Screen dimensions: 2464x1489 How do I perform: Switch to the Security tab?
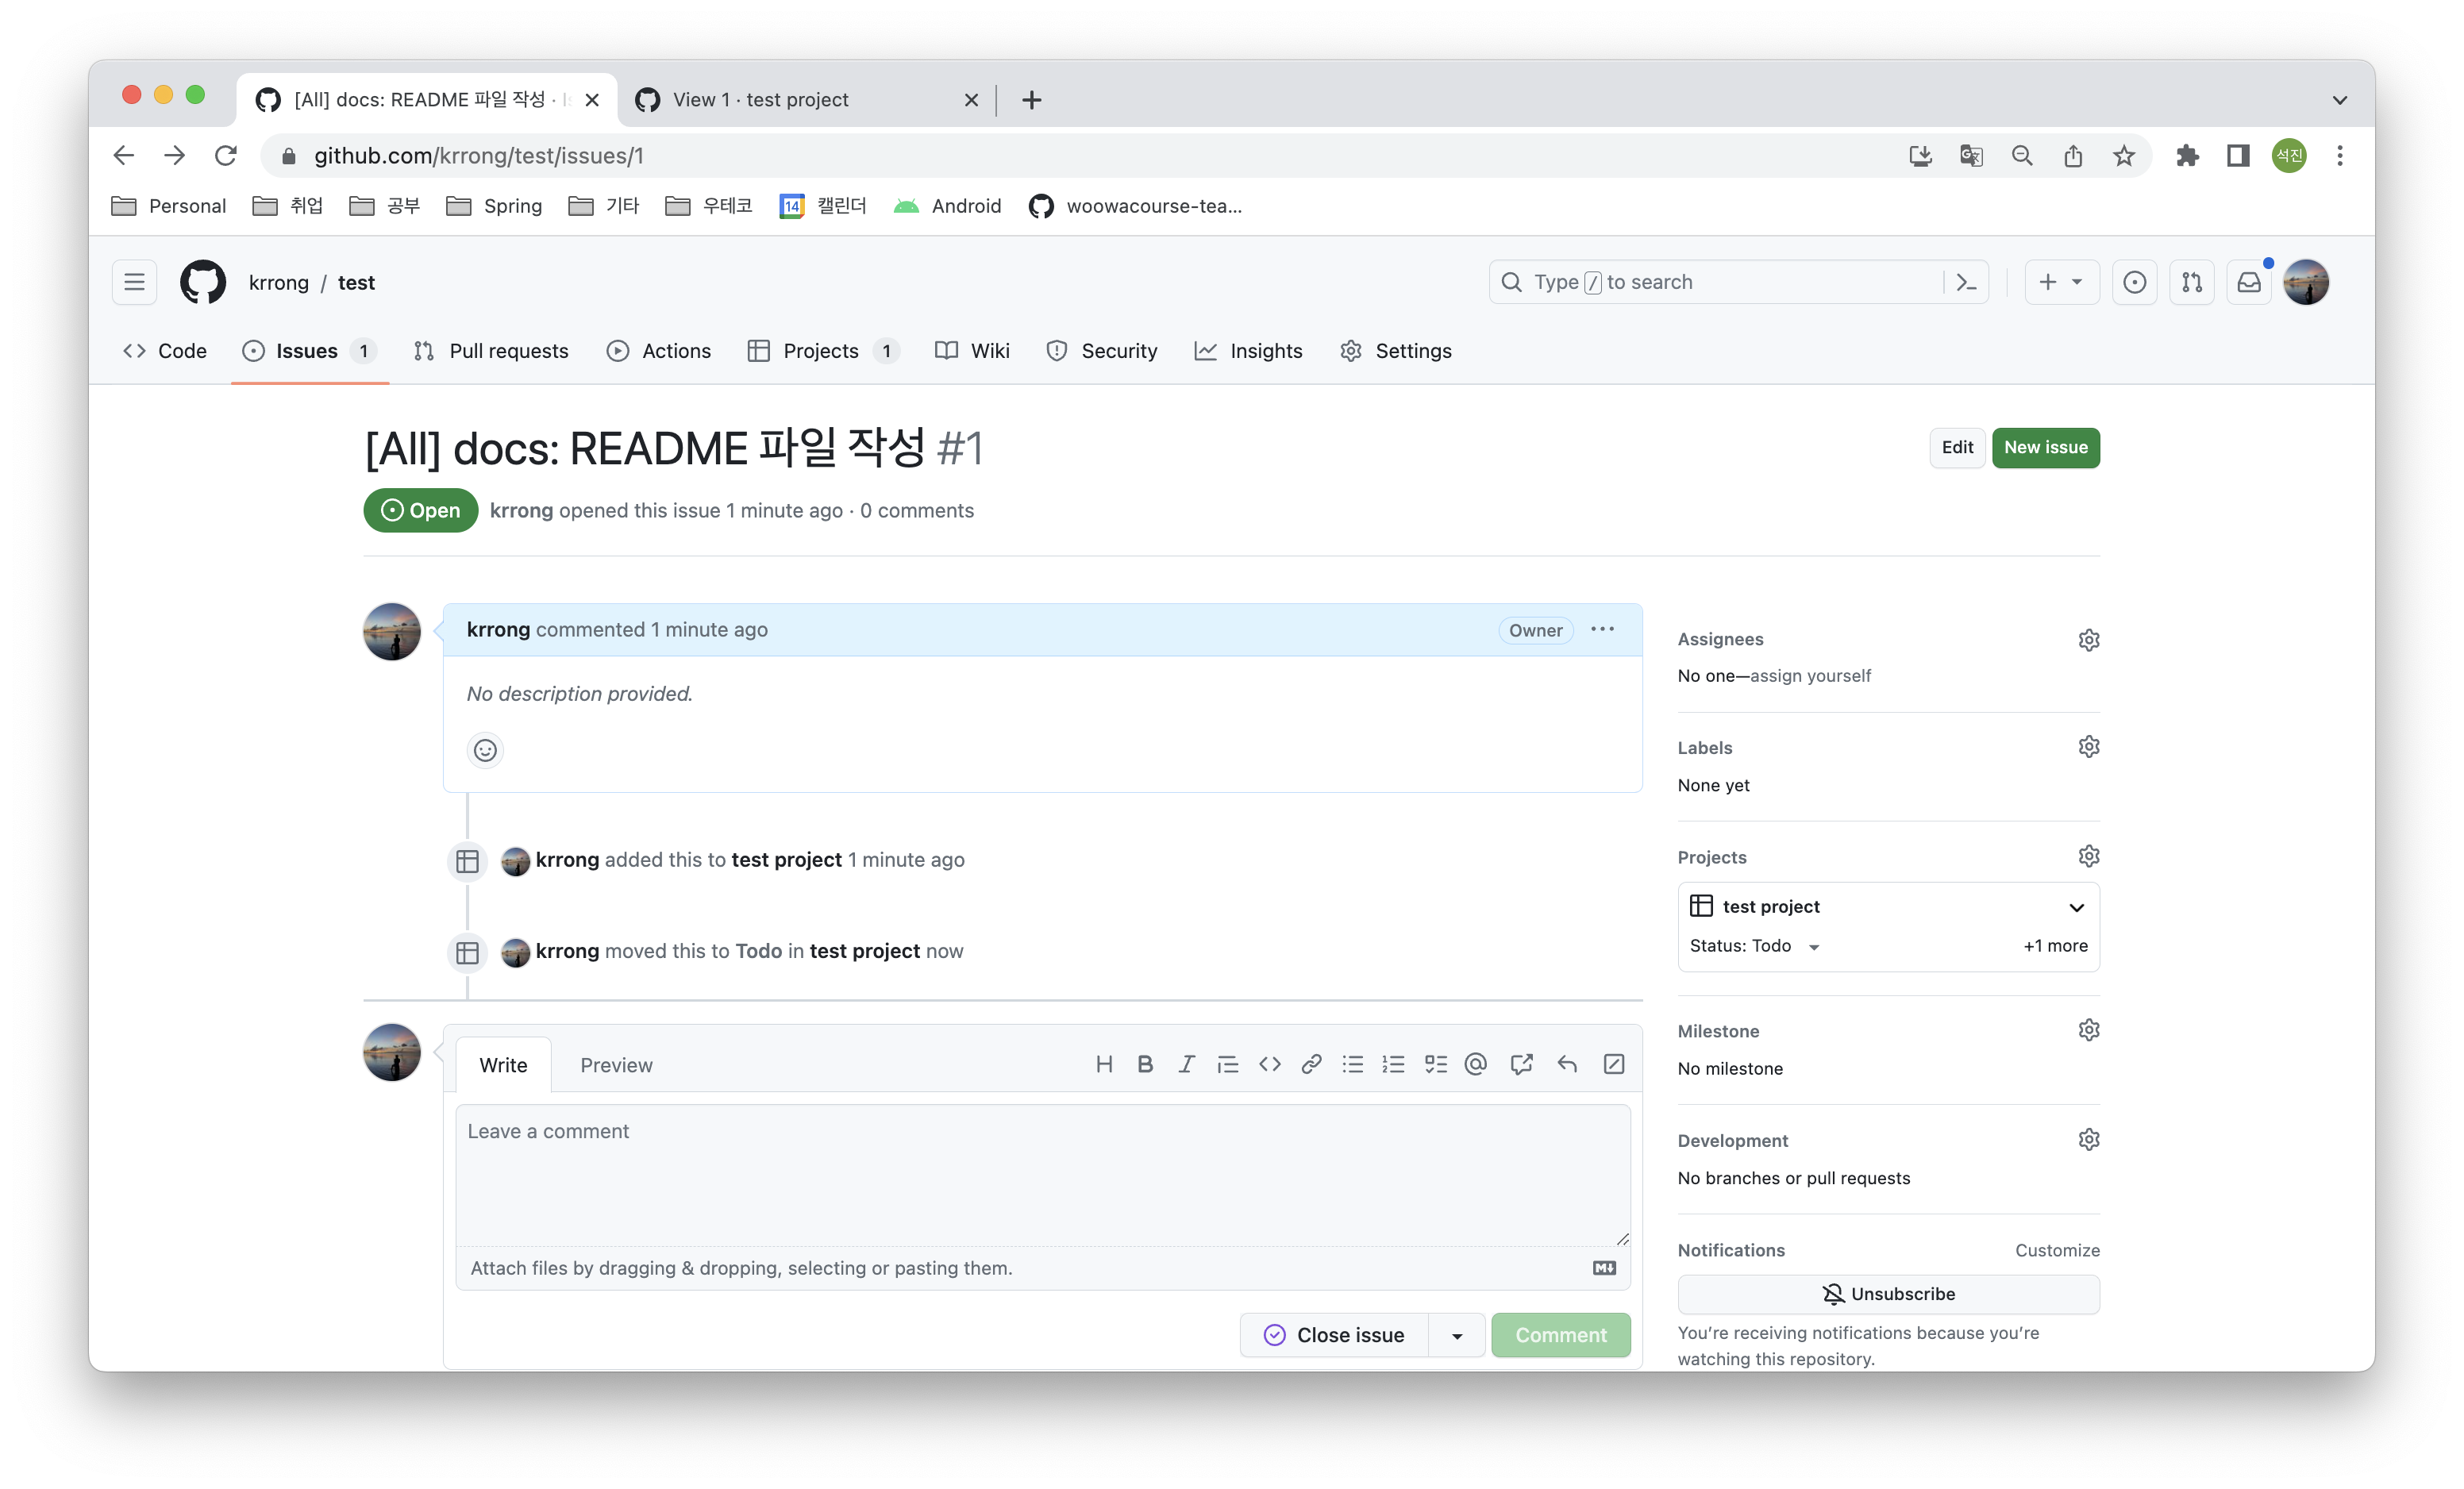[x=1102, y=351]
